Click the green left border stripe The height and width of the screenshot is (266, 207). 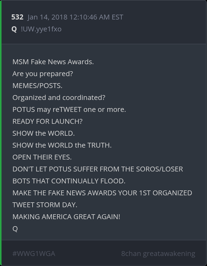[x=1, y=133]
